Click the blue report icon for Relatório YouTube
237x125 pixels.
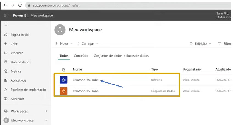click(64, 80)
